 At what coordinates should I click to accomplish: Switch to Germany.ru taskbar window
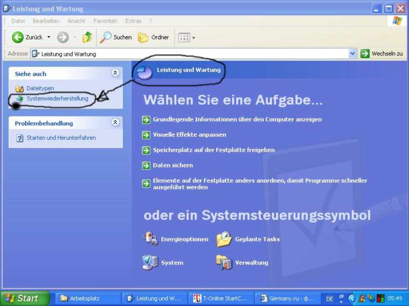click(x=287, y=298)
